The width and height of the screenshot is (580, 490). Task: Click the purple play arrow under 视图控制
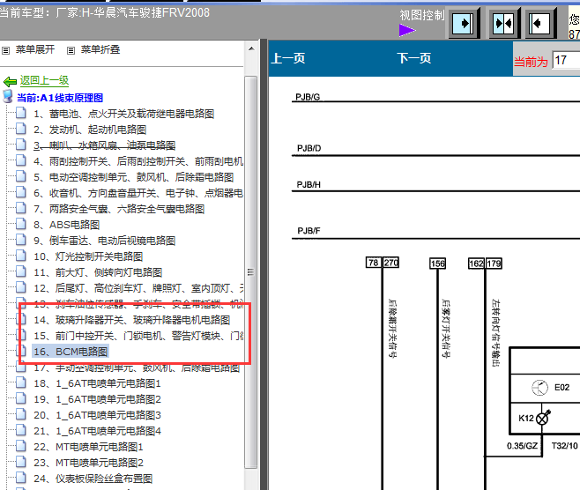(x=407, y=30)
